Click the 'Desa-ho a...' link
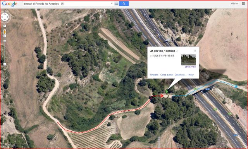 coord(181,75)
